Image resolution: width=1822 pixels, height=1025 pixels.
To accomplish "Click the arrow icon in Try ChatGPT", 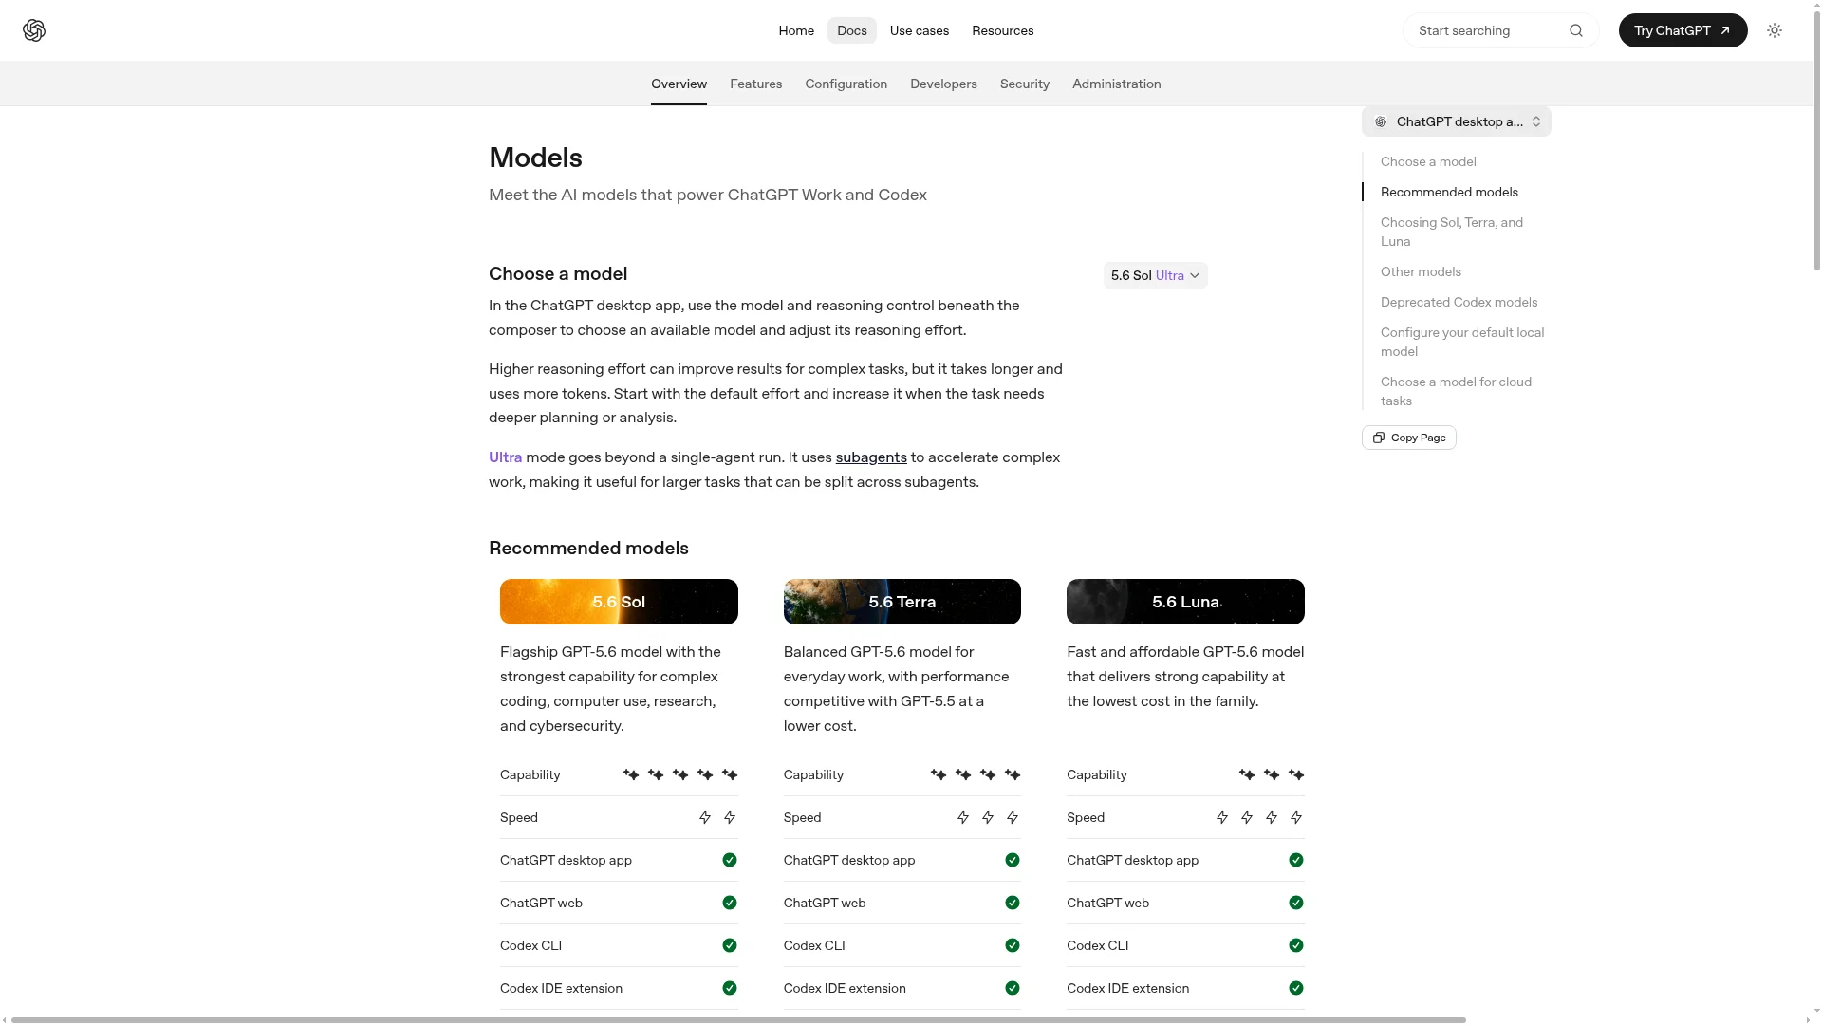I will [1725, 30].
